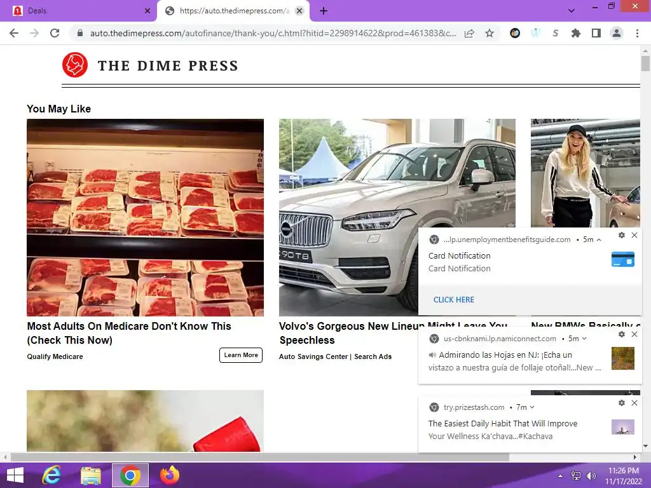View site security lock info
This screenshot has width=651, height=488.
80,33
